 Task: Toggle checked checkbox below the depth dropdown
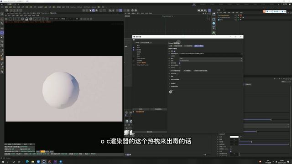179,63
